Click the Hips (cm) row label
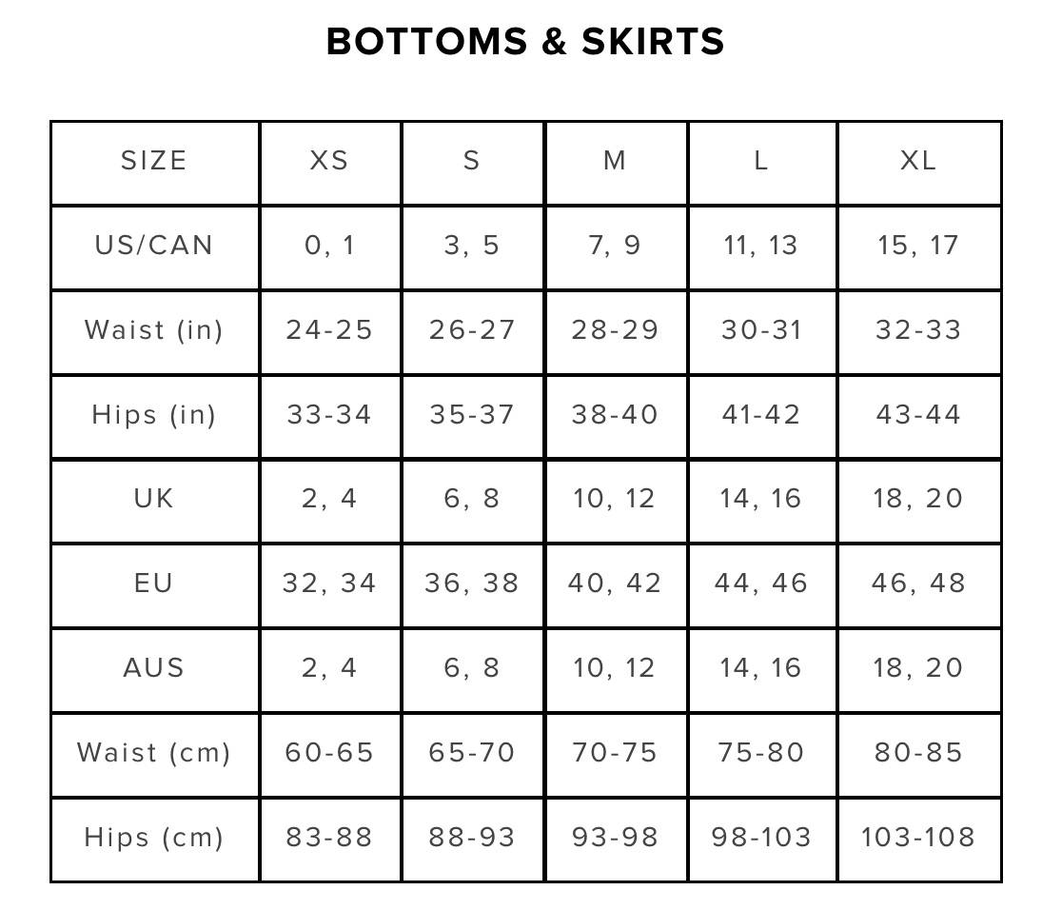The height and width of the screenshot is (910, 1062). point(154,839)
